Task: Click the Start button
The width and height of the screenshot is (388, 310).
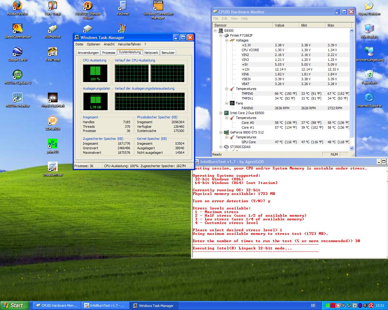Action: pos(15,305)
